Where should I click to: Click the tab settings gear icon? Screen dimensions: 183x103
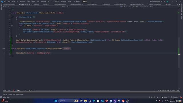pyautogui.click(x=179, y=5)
